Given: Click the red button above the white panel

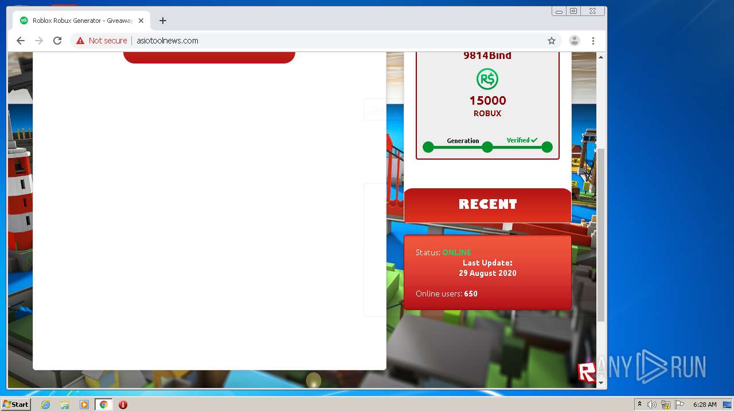Looking at the screenshot, I should (x=209, y=57).
